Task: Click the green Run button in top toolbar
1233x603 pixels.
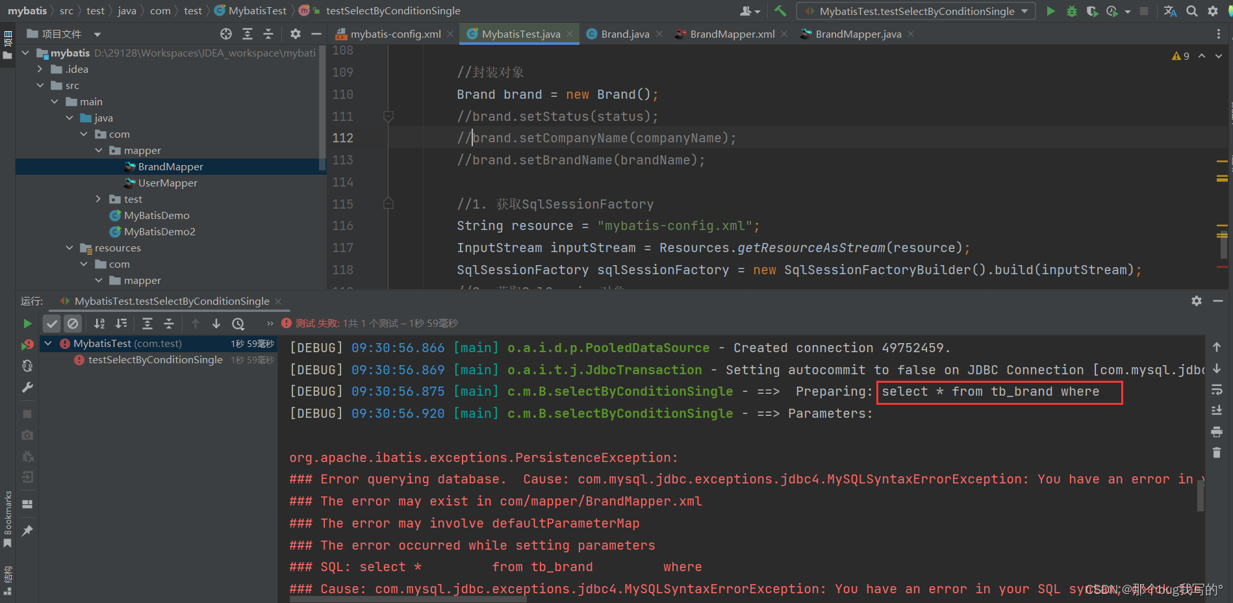Action: [x=1050, y=11]
